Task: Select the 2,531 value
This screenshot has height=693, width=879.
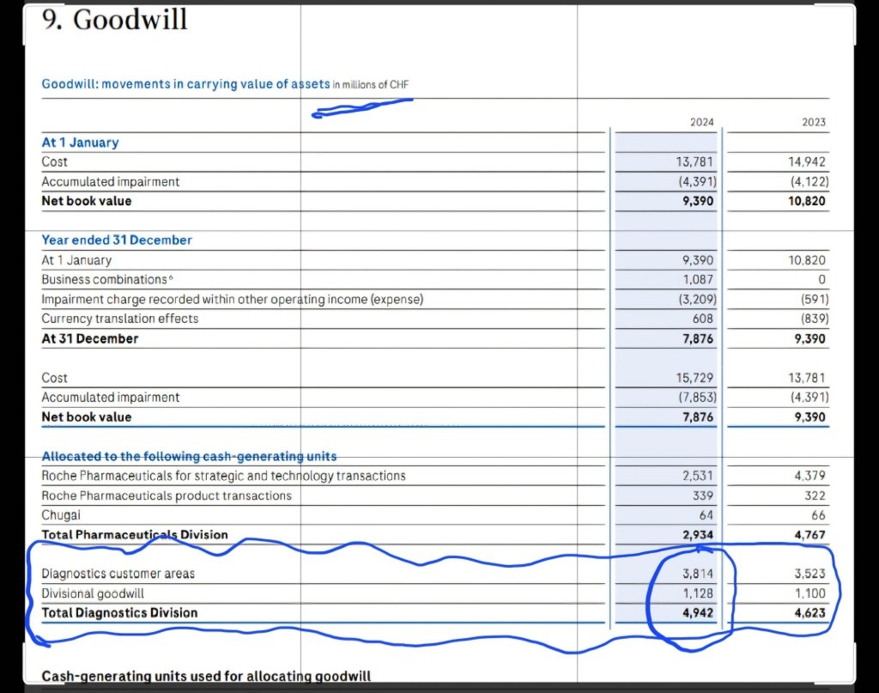Action: (698, 476)
